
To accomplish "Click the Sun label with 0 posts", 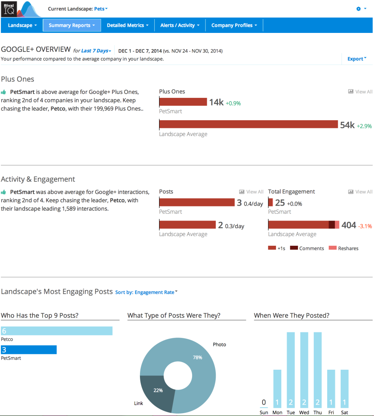I will pyautogui.click(x=264, y=413).
